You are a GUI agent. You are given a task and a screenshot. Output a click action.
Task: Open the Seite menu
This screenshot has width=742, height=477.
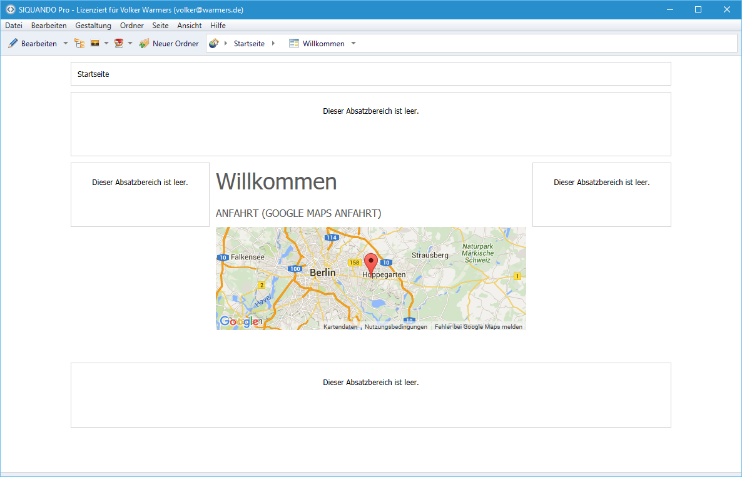pos(160,26)
